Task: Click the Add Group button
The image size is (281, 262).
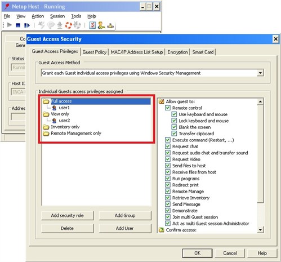Action: [125, 215]
